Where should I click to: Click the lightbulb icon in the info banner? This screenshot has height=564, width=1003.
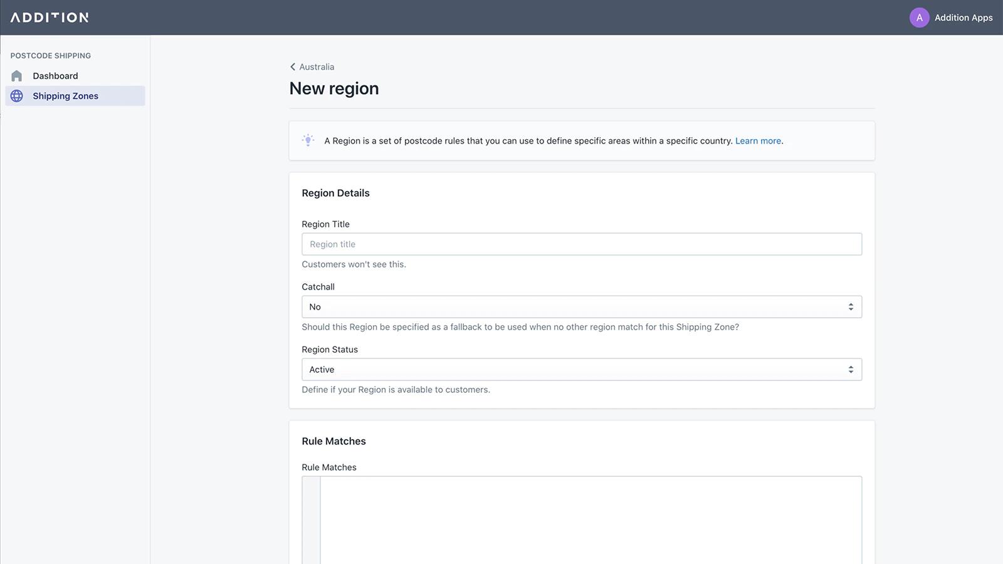tap(308, 140)
